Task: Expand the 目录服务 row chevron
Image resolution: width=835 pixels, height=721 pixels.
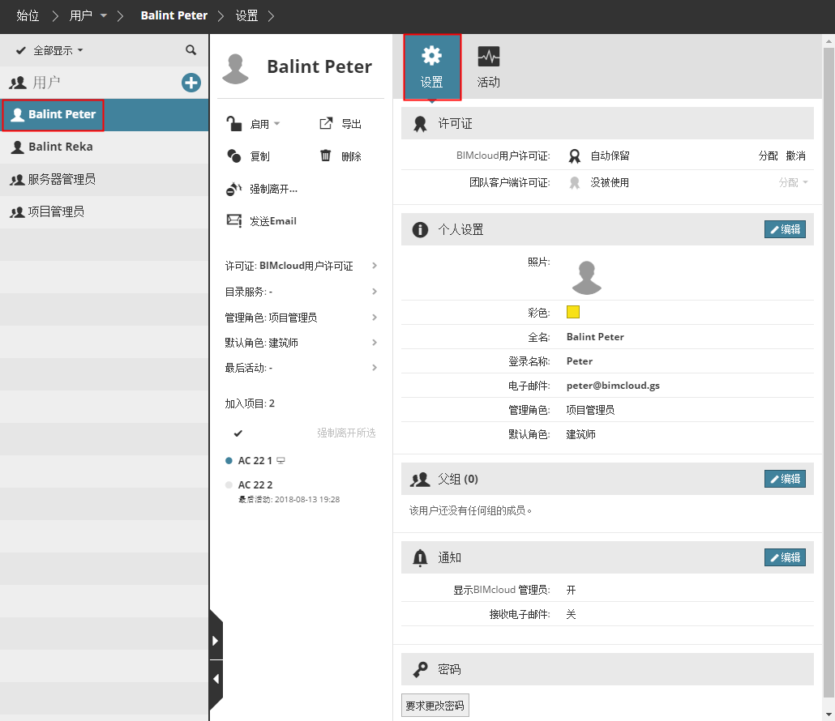Action: coord(375,291)
